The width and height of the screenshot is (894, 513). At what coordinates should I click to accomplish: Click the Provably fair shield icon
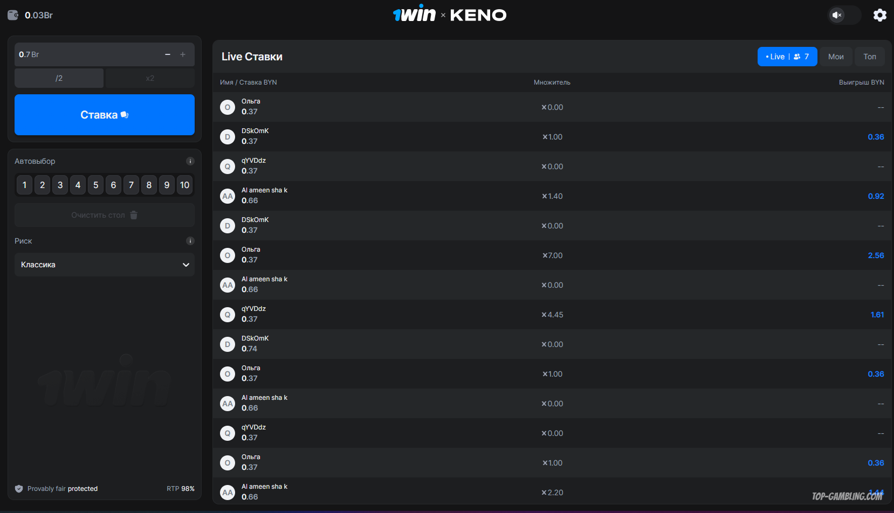(x=19, y=489)
